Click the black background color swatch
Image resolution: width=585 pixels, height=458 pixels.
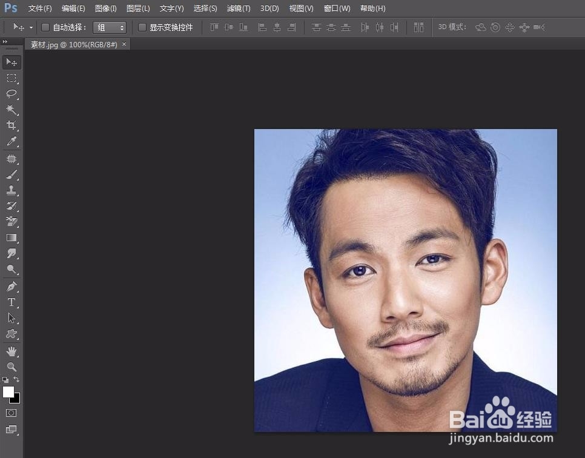(x=16, y=400)
